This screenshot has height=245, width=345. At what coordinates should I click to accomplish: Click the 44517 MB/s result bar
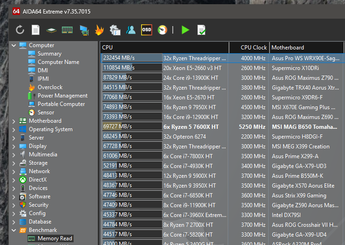click(x=132, y=234)
